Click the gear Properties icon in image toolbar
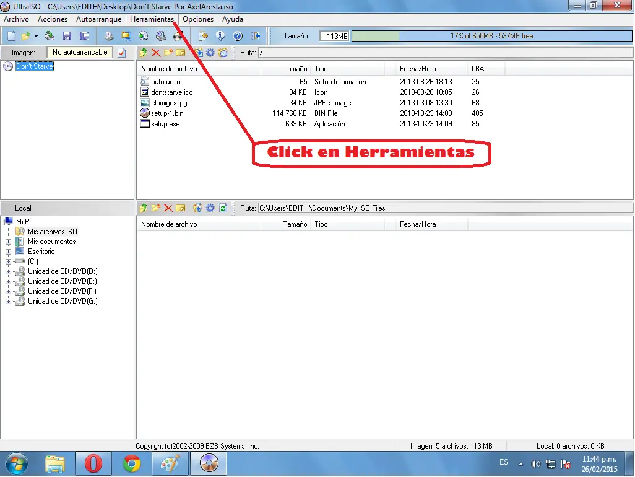This screenshot has width=635, height=477. (210, 52)
